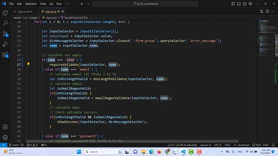The width and height of the screenshot is (278, 156).
Task: Click the js_for_ecommerce command center search box
Action: (x=145, y=4)
